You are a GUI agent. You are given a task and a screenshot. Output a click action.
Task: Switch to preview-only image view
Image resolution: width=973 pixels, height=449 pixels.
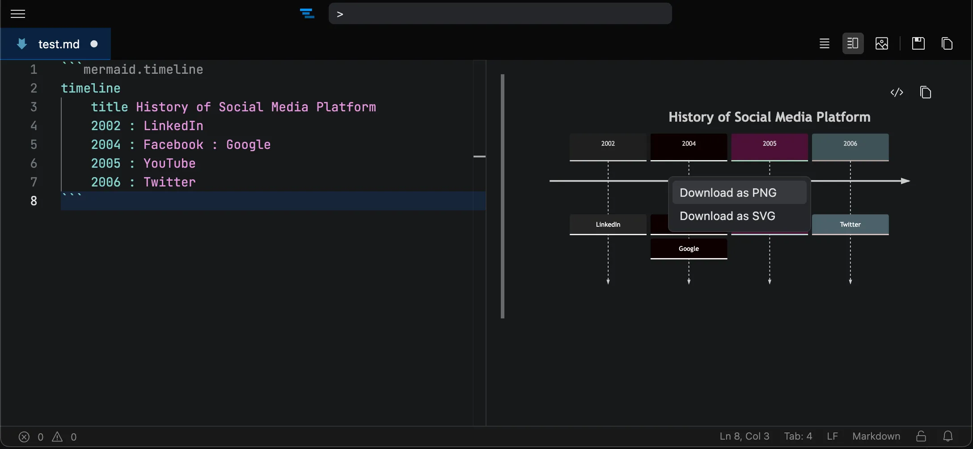(881, 43)
